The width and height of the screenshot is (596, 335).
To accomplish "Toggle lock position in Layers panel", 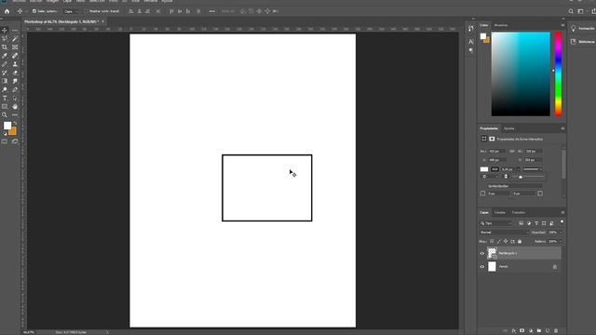I will (x=506, y=242).
